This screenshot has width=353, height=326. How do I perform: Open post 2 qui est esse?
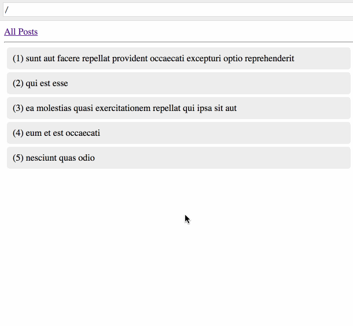(179, 83)
